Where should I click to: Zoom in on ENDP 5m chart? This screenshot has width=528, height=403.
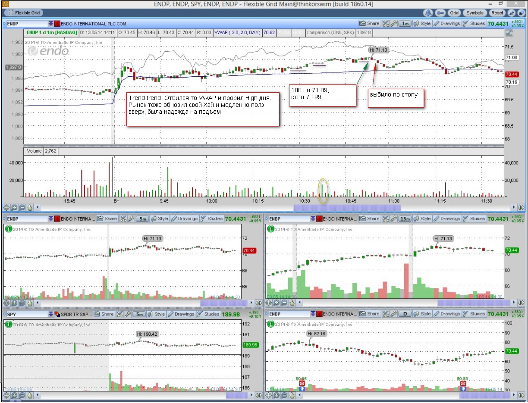point(14,303)
